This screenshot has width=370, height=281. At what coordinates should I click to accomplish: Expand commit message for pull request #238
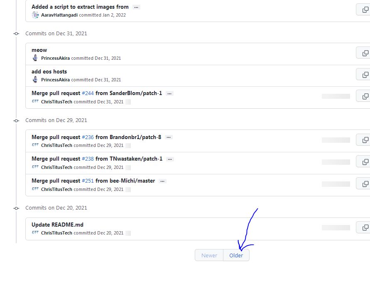point(170,159)
